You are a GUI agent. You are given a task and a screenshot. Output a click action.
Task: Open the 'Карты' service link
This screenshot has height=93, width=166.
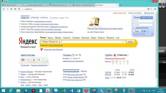(x=51, y=38)
